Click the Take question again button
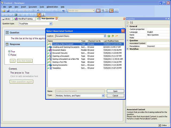The width and height of the screenshot is (171, 128). (21, 82)
